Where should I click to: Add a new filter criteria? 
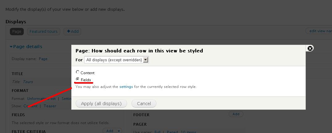(110, 131)
